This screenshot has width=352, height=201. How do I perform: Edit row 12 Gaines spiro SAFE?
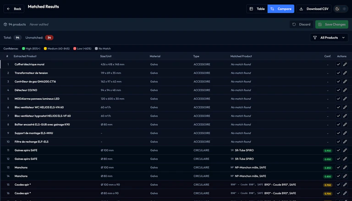tap(345, 159)
